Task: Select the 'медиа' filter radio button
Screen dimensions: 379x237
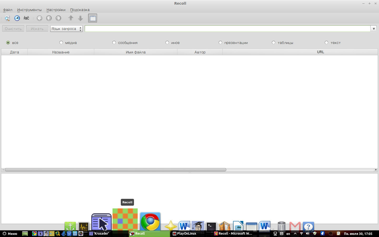Action: pyautogui.click(x=61, y=43)
